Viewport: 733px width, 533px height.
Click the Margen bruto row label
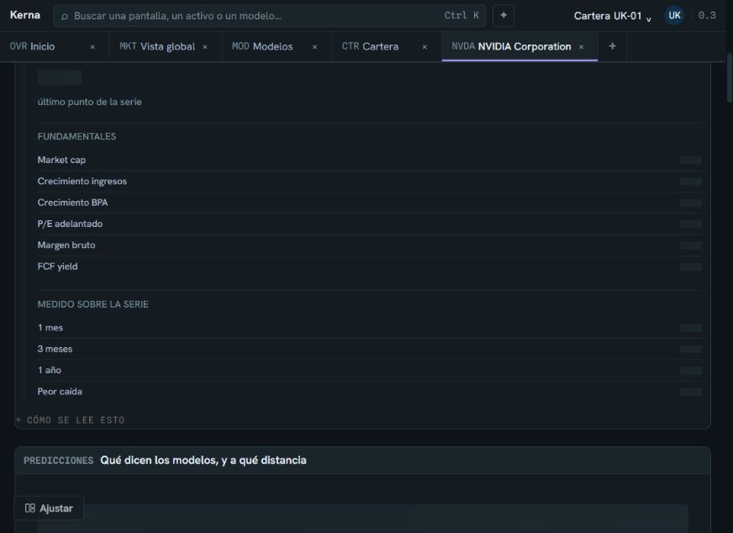click(66, 245)
